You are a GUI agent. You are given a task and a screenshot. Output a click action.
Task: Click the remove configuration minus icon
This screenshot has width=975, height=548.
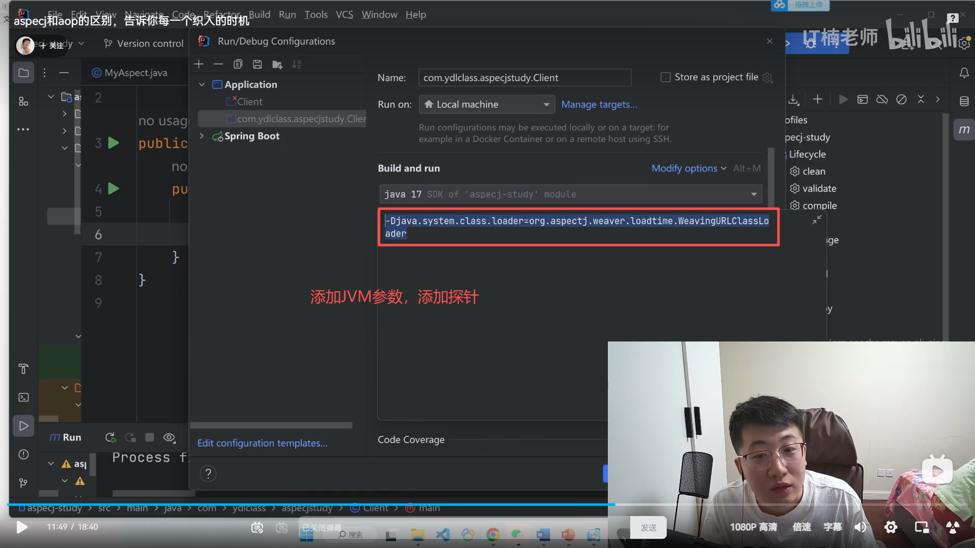click(218, 64)
